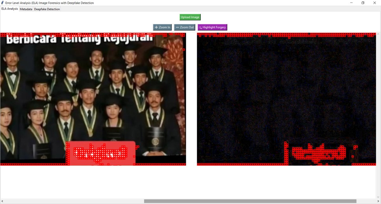This screenshot has width=381, height=204.
Task: Select the ELA Analysis tab
Action: click(x=10, y=9)
